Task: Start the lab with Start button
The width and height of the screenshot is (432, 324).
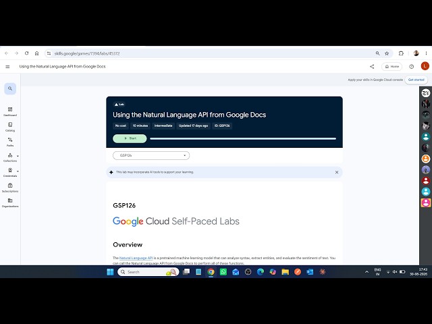Action: 130,138
